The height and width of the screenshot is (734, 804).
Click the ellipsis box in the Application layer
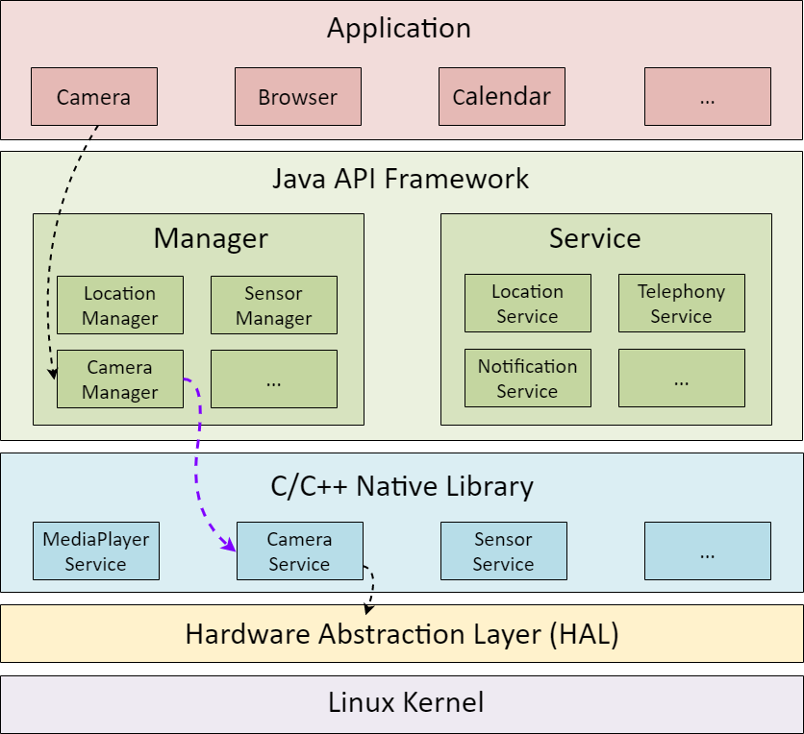coord(708,96)
